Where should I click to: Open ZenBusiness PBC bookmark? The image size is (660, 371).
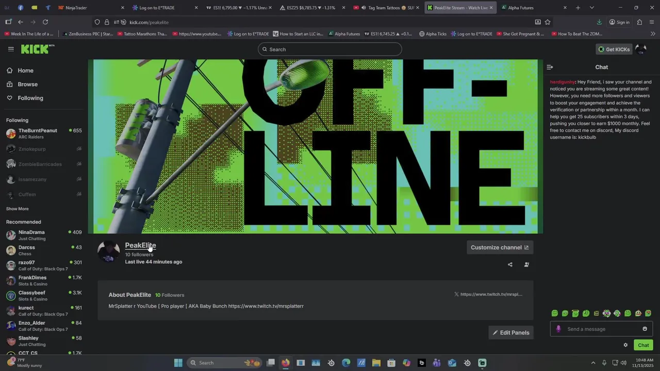[x=87, y=34]
